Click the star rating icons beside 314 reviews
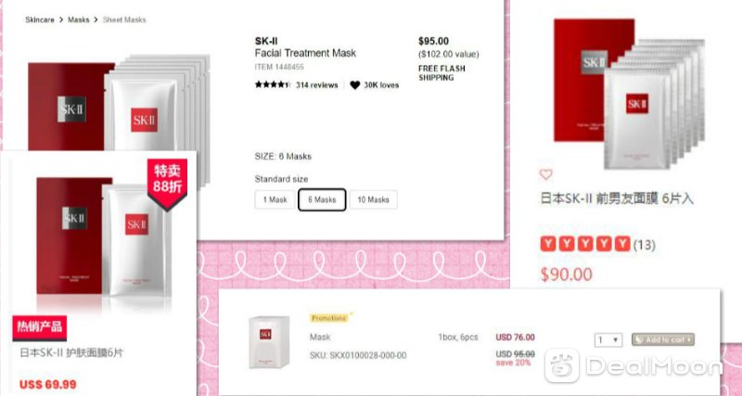The image size is (742, 396). (273, 85)
